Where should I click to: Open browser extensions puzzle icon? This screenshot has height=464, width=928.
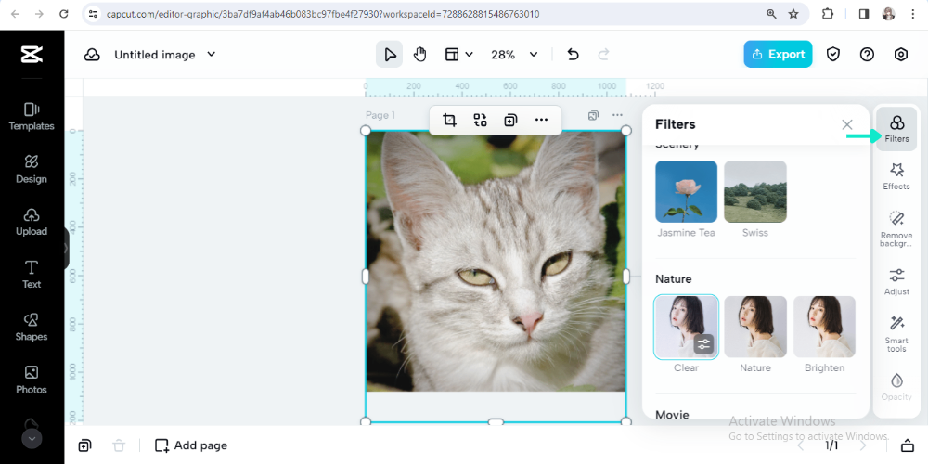(x=828, y=14)
